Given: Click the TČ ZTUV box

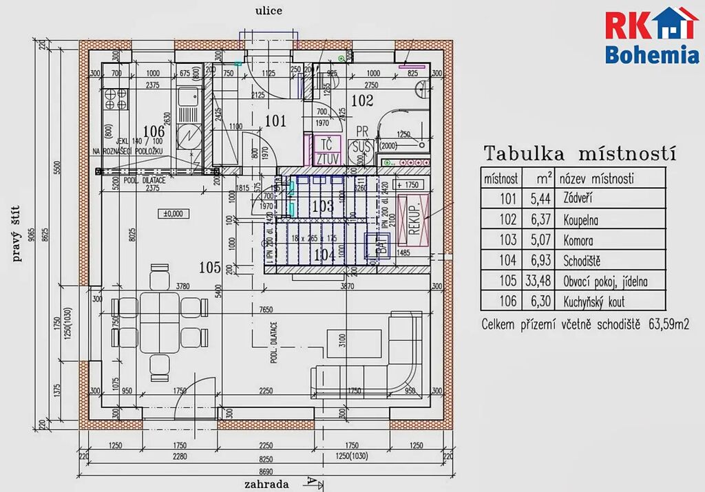Looking at the screenshot, I should 326,151.
